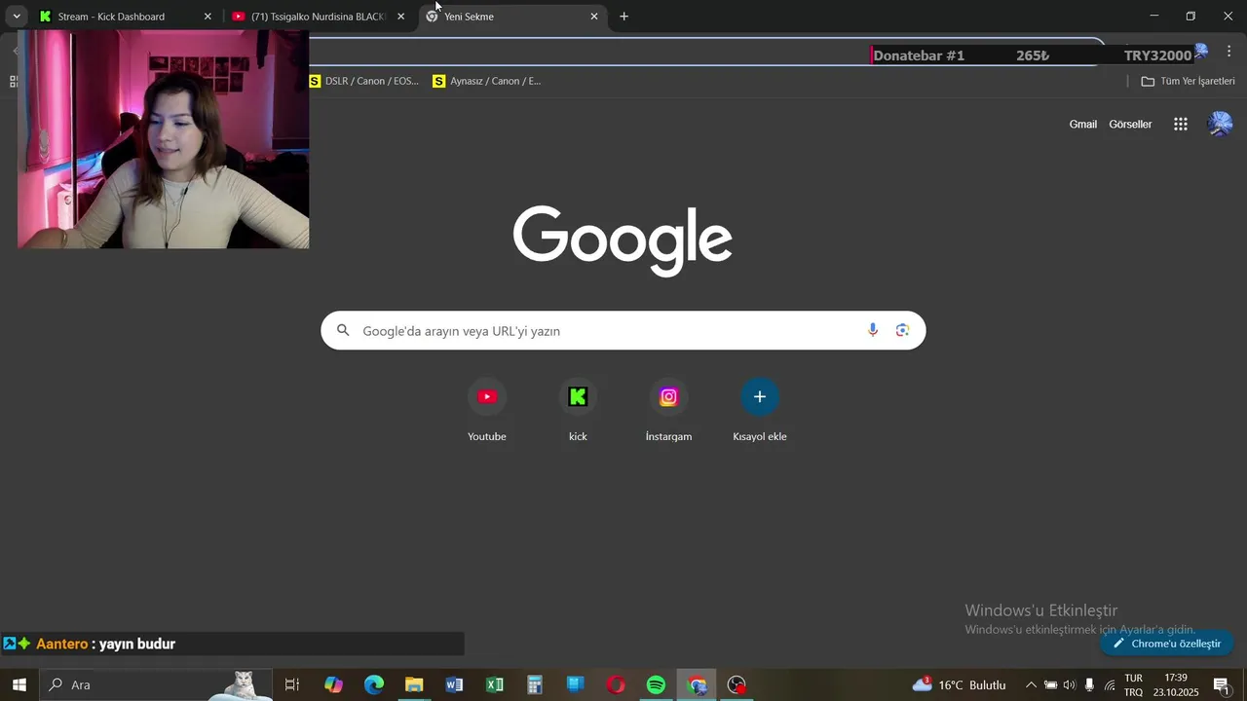Switch to the Tssigalko Nurdisina YouTube tab
Image resolution: width=1247 pixels, height=701 pixels.
319,17
